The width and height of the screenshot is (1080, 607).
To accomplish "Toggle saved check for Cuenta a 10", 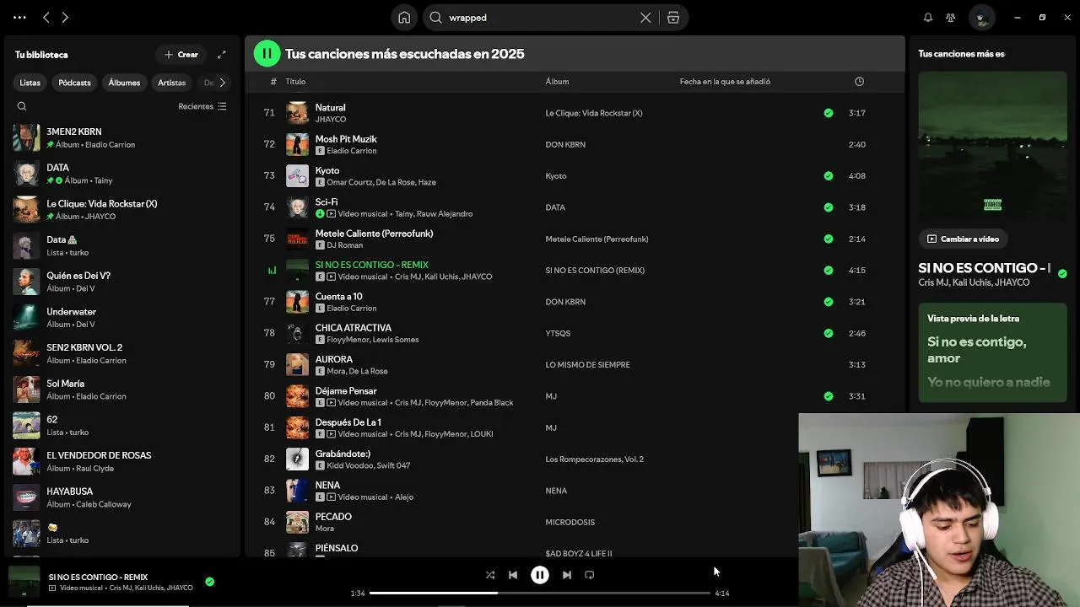I will click(829, 302).
